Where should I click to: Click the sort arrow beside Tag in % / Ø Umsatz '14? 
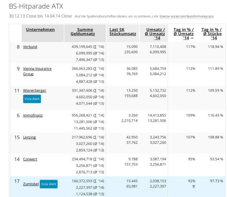click(x=192, y=38)
